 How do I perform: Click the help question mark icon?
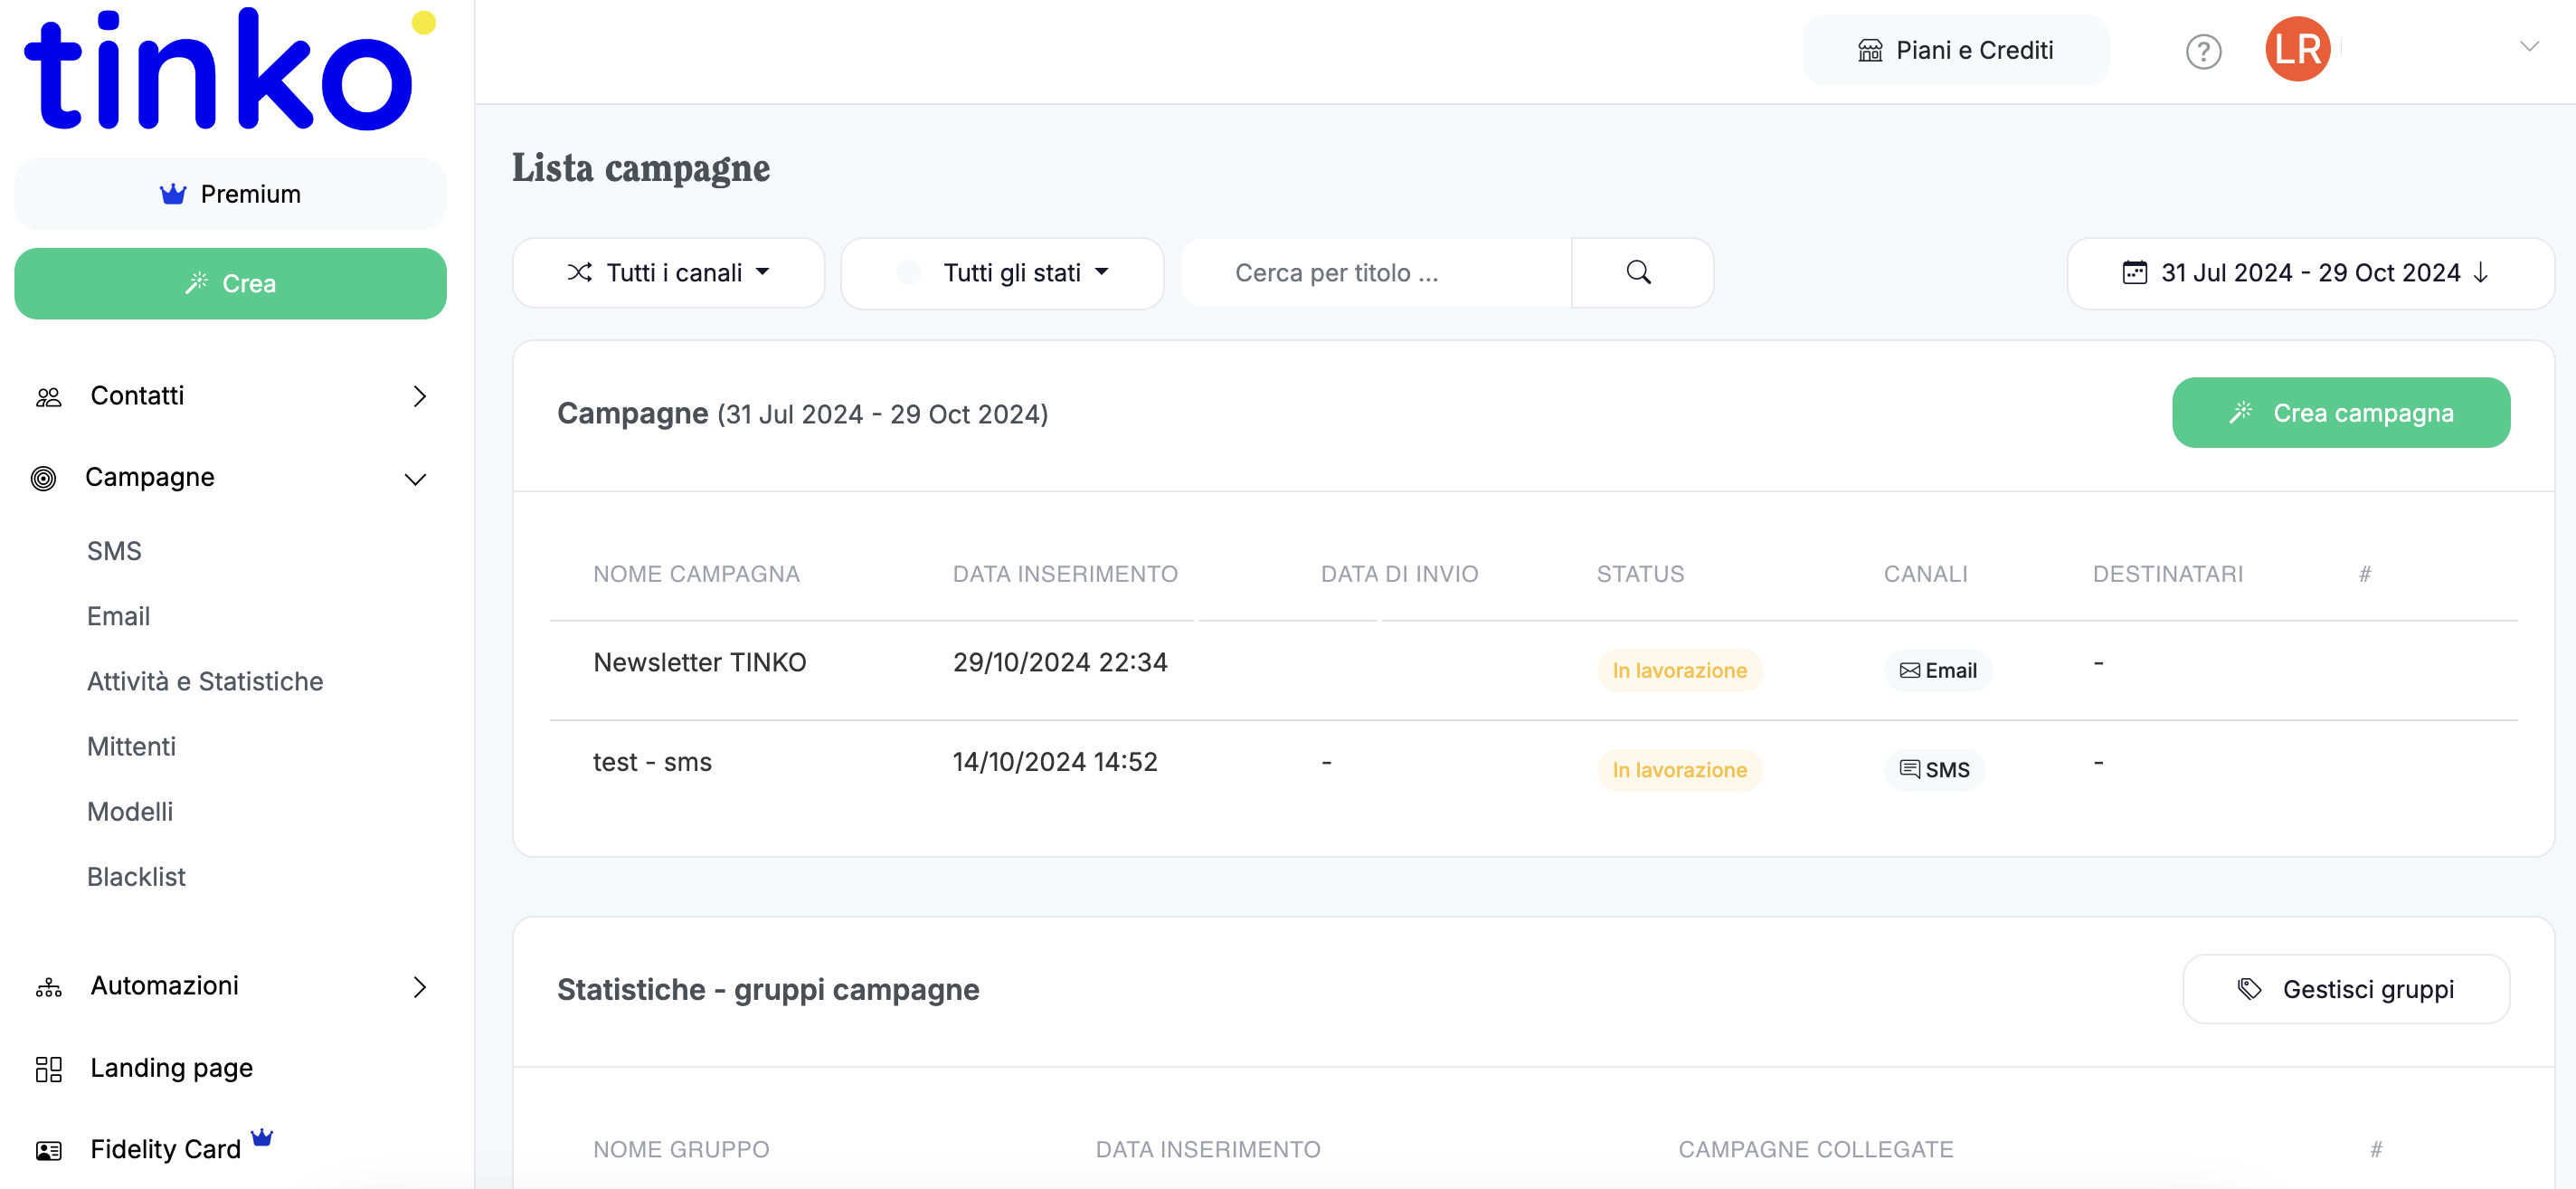click(2203, 51)
